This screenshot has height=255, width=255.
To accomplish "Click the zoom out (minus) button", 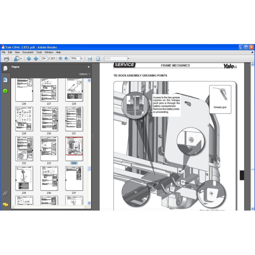I will pyautogui.click(x=60, y=59).
